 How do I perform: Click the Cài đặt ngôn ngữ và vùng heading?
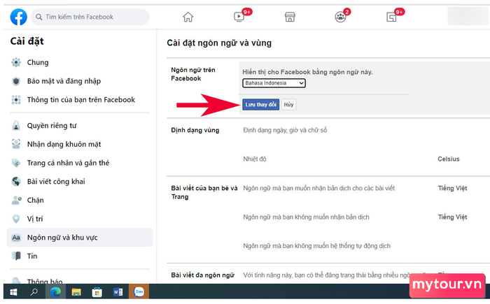pos(219,43)
